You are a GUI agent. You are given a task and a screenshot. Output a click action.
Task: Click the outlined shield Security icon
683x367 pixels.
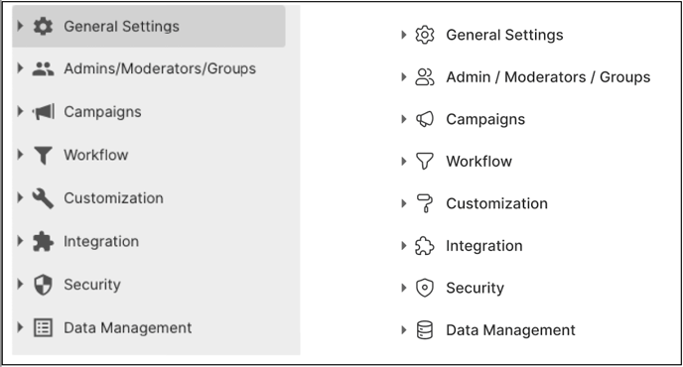pos(424,288)
